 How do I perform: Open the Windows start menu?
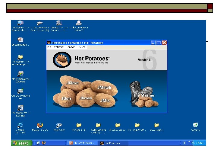21,143
